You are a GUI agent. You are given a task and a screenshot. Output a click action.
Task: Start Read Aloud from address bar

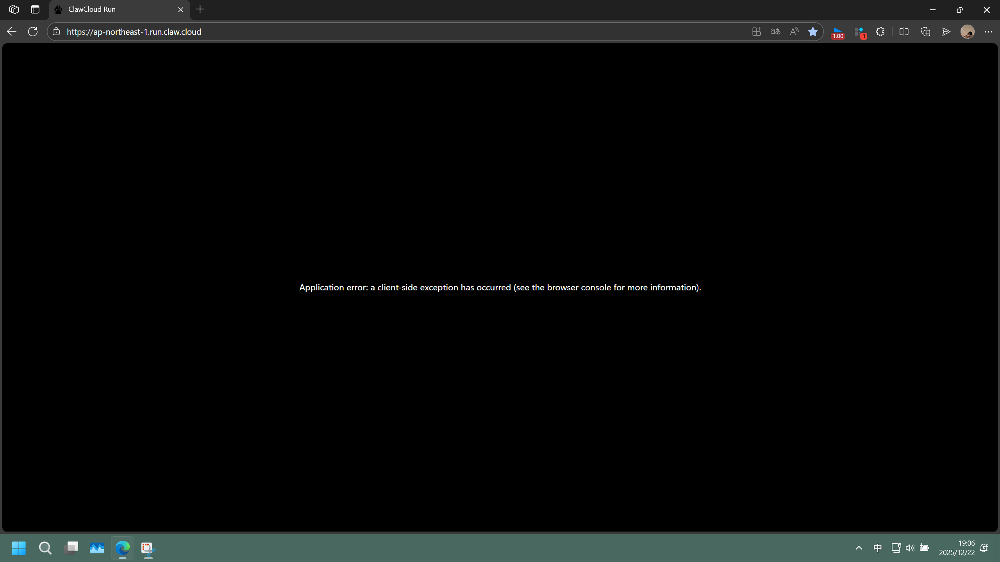click(794, 32)
